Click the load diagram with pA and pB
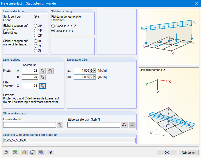Screen dimensions: 201x158 (169, 37)
